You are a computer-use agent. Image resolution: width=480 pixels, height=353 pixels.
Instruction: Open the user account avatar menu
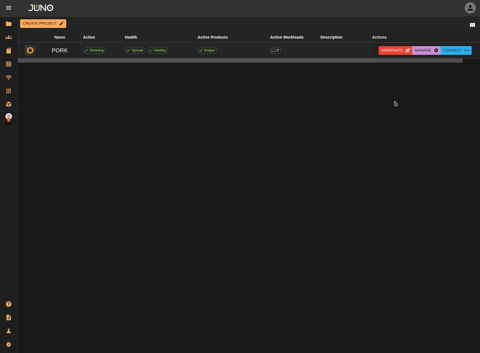[x=470, y=8]
